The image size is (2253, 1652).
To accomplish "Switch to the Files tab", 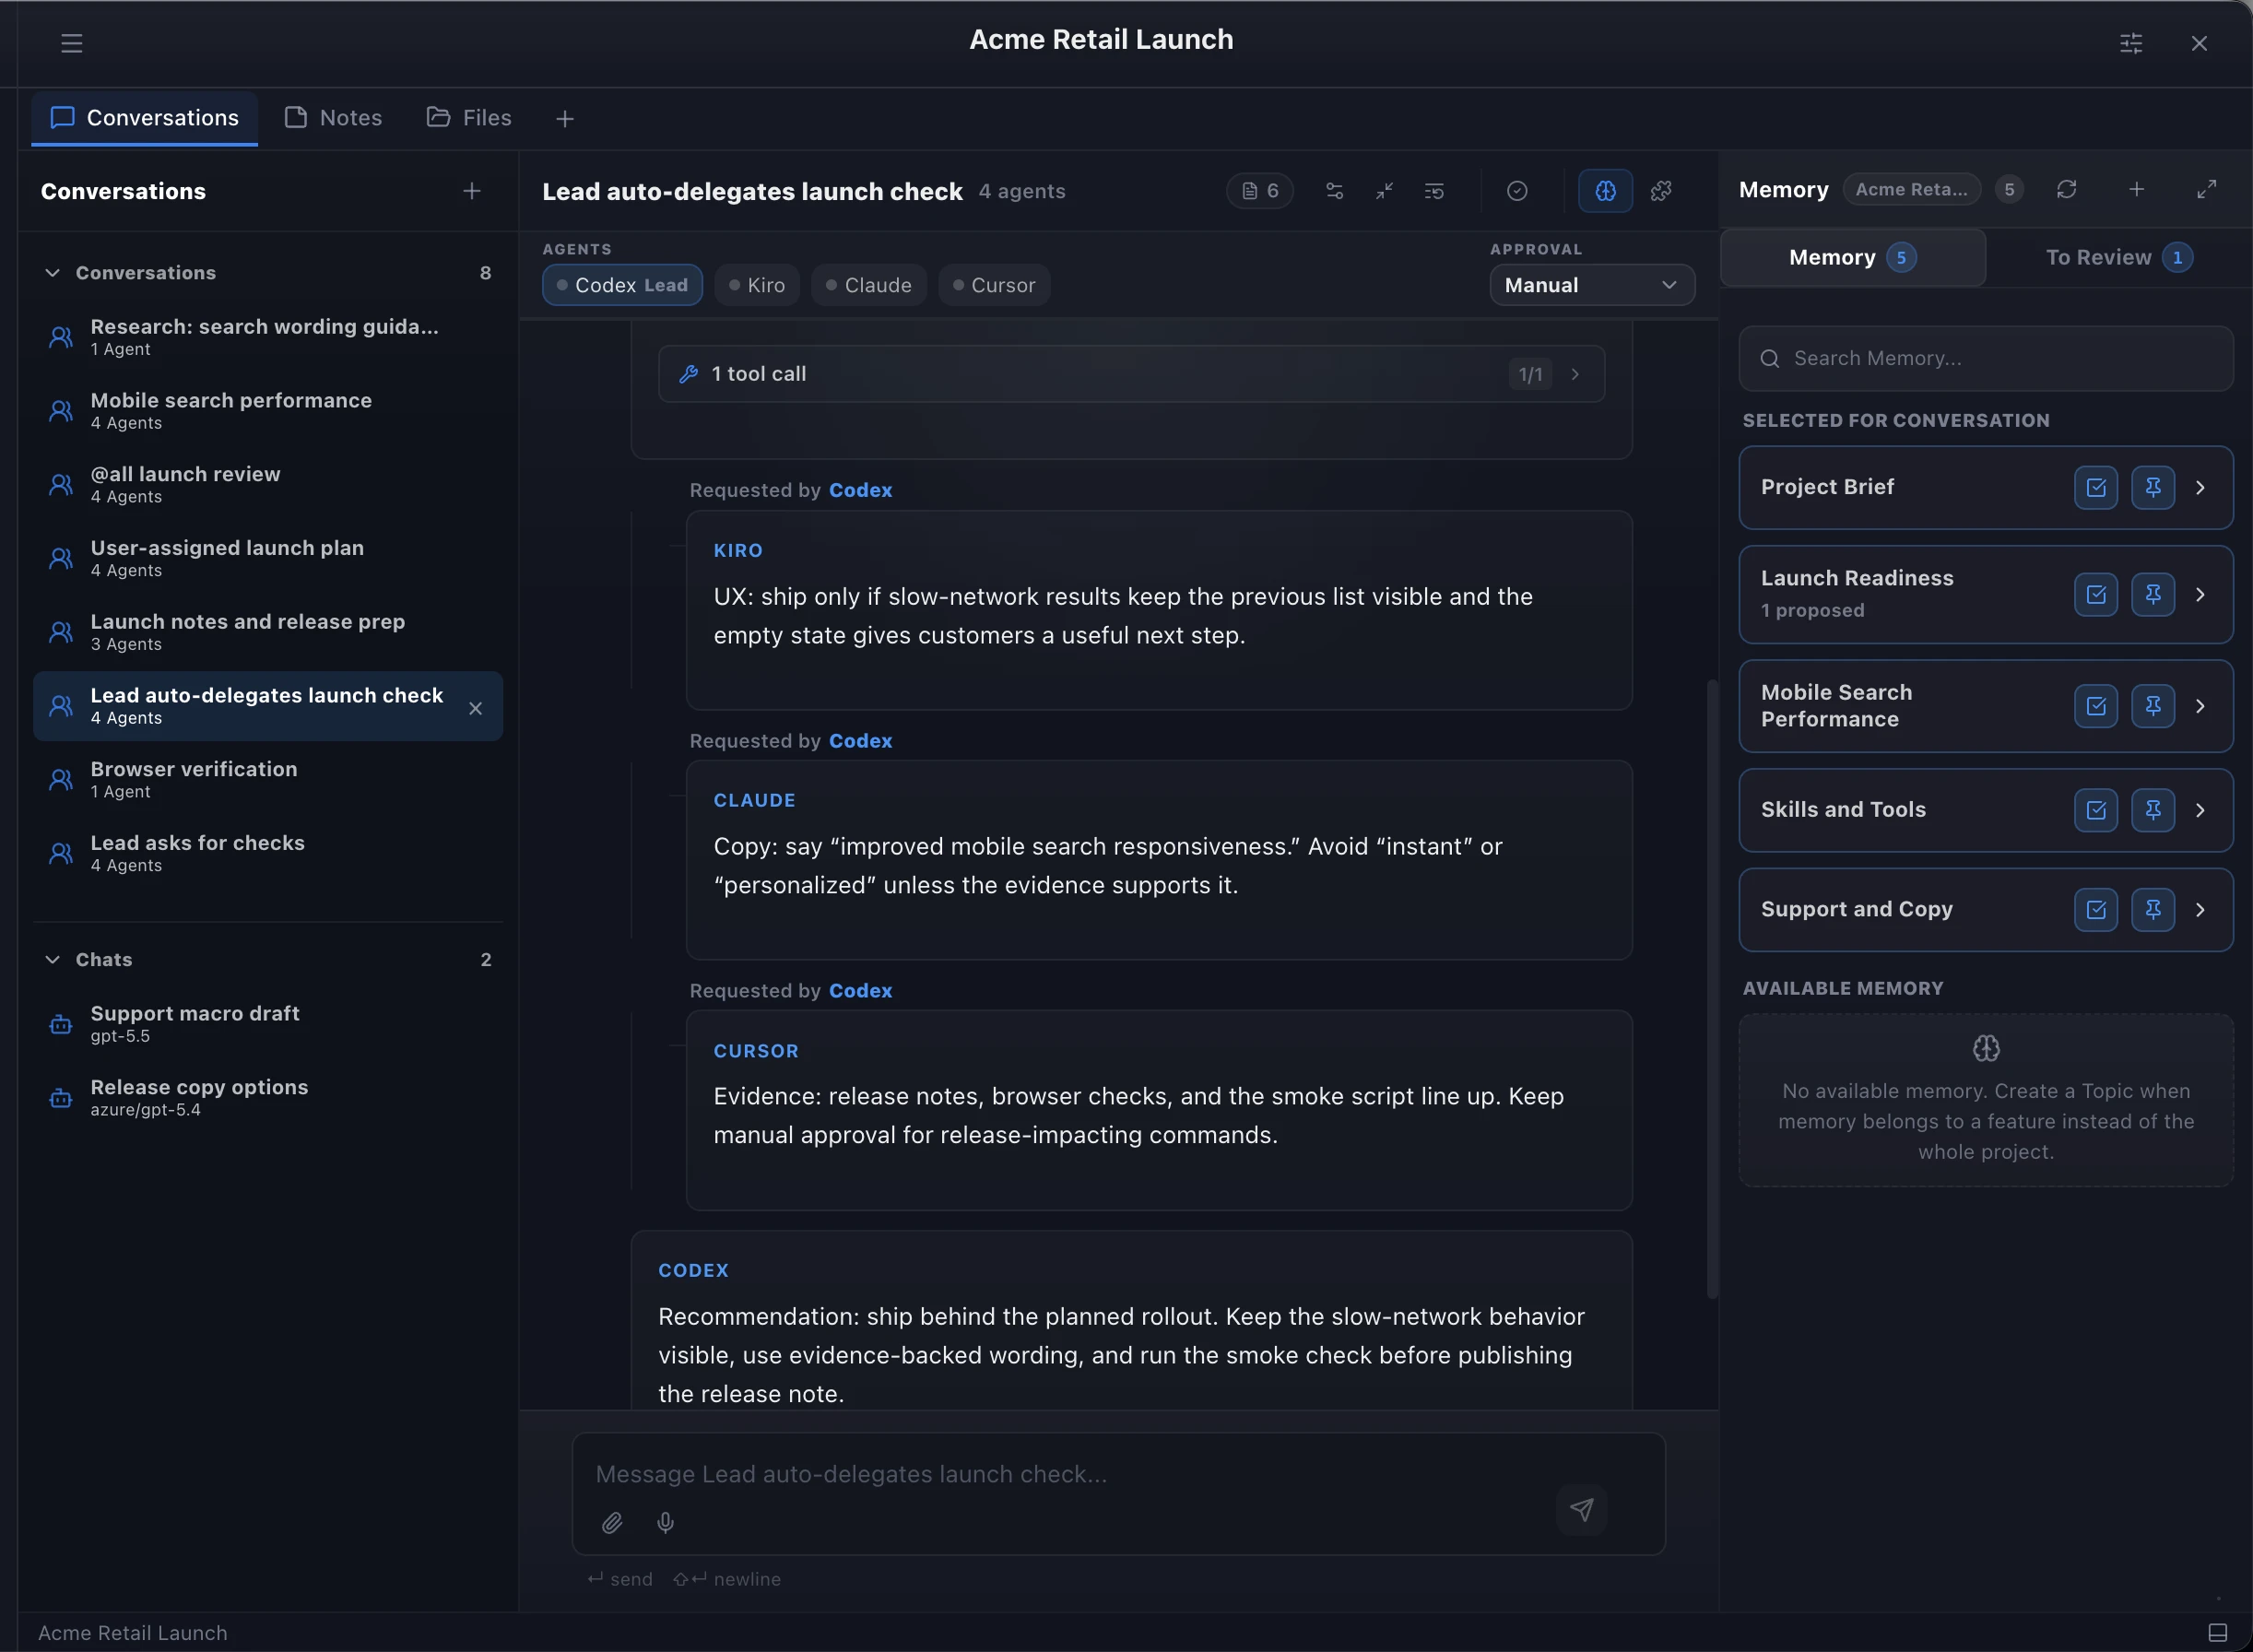I will coord(469,118).
